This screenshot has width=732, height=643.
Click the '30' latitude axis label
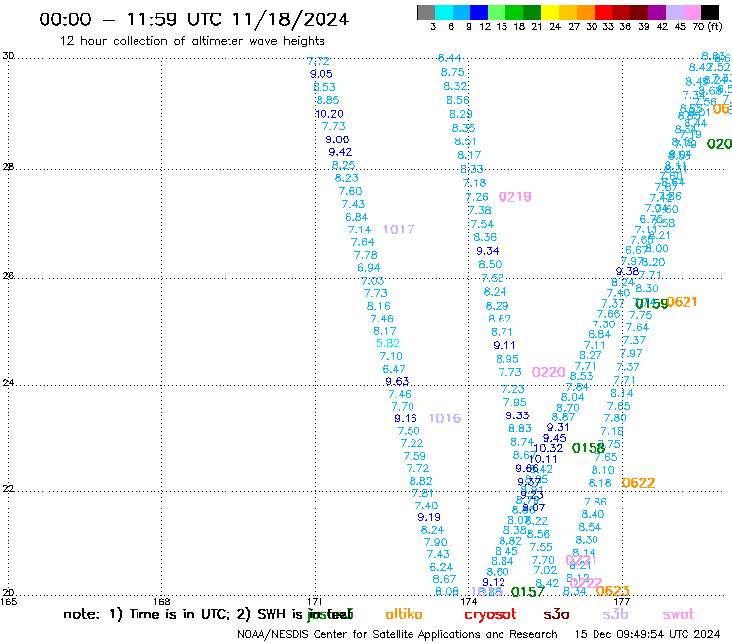[8, 56]
